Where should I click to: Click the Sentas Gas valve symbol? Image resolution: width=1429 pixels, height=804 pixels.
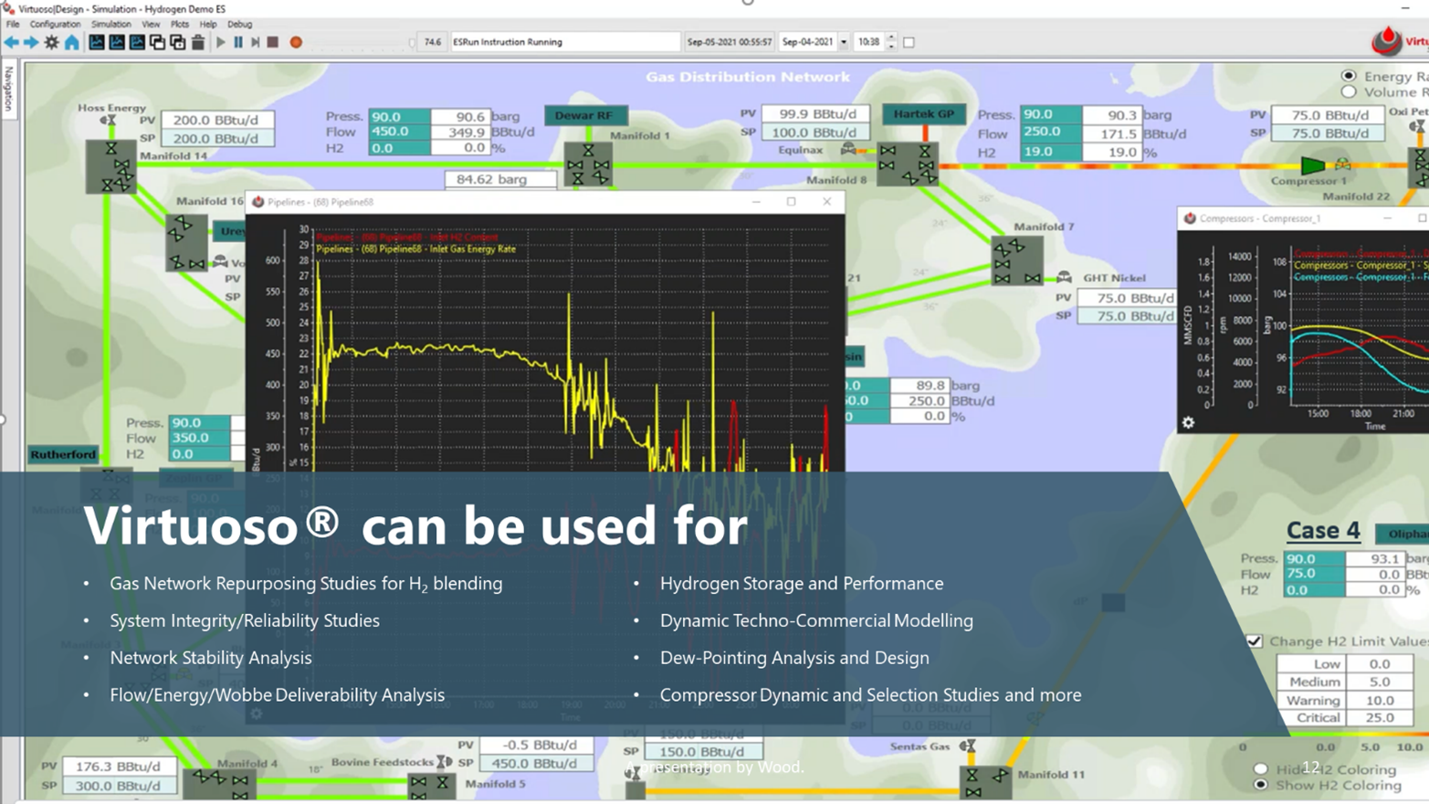coord(968,746)
